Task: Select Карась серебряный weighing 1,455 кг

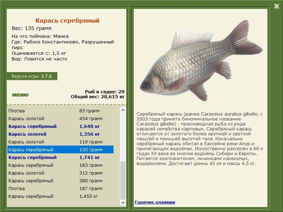Action: click(60, 196)
